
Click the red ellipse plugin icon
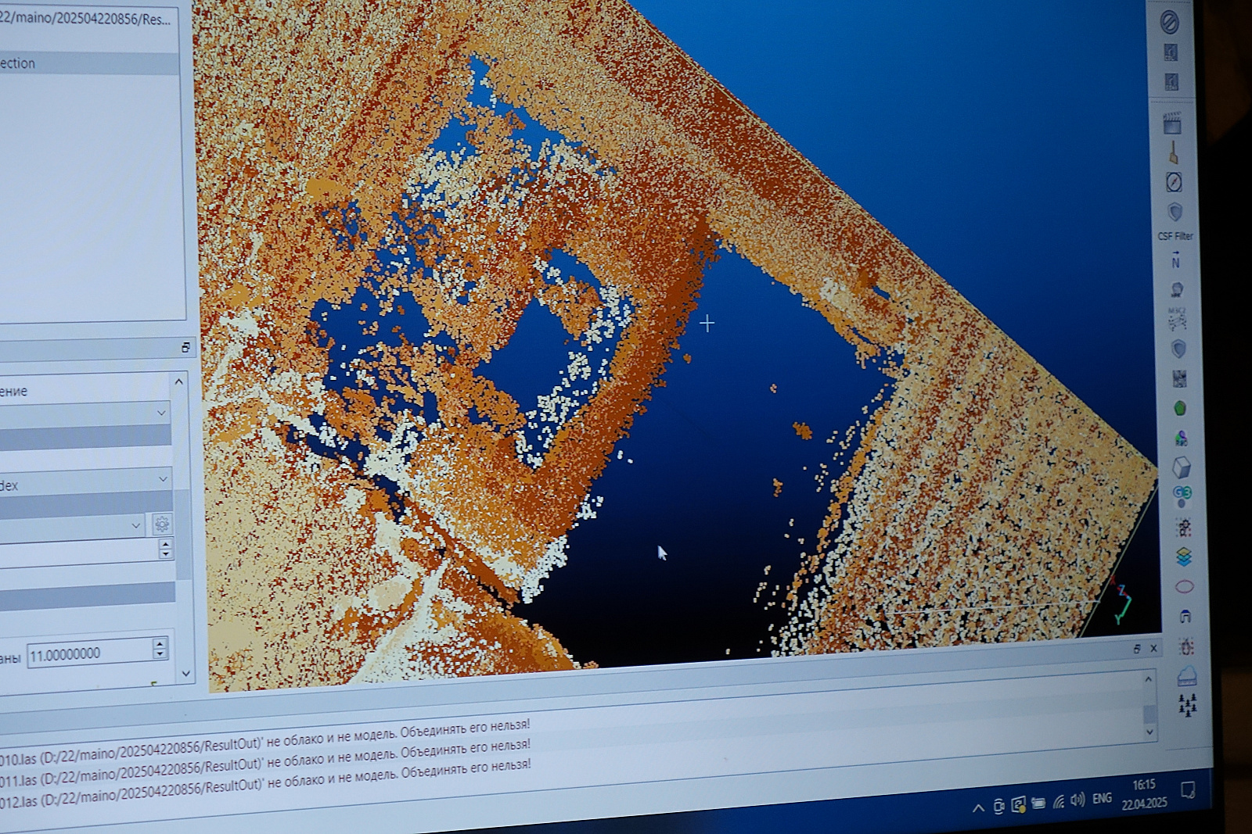1185,586
